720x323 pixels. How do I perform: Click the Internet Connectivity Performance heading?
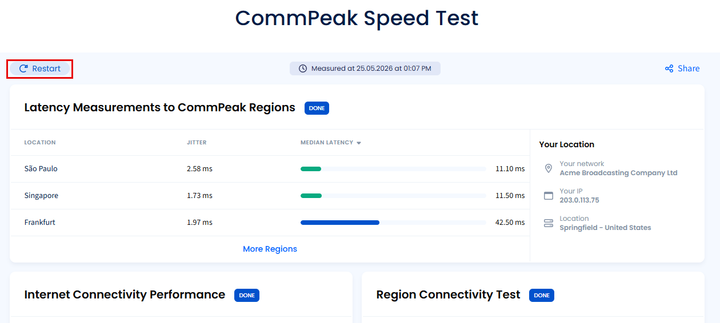pos(125,295)
